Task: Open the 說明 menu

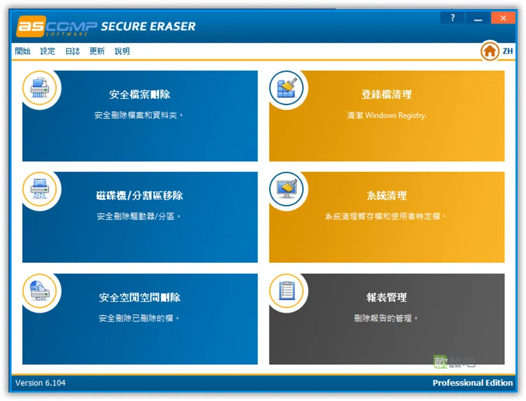Action: pyautogui.click(x=122, y=51)
